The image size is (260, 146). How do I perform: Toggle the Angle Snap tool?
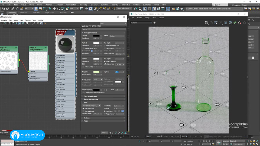[x=100, y=9]
